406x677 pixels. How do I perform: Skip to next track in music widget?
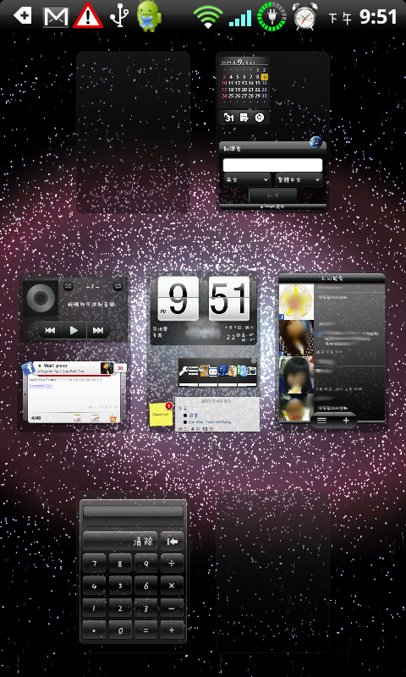point(98,330)
